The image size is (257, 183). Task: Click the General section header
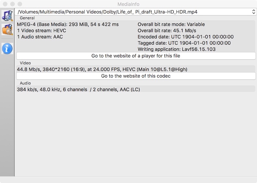(27, 18)
